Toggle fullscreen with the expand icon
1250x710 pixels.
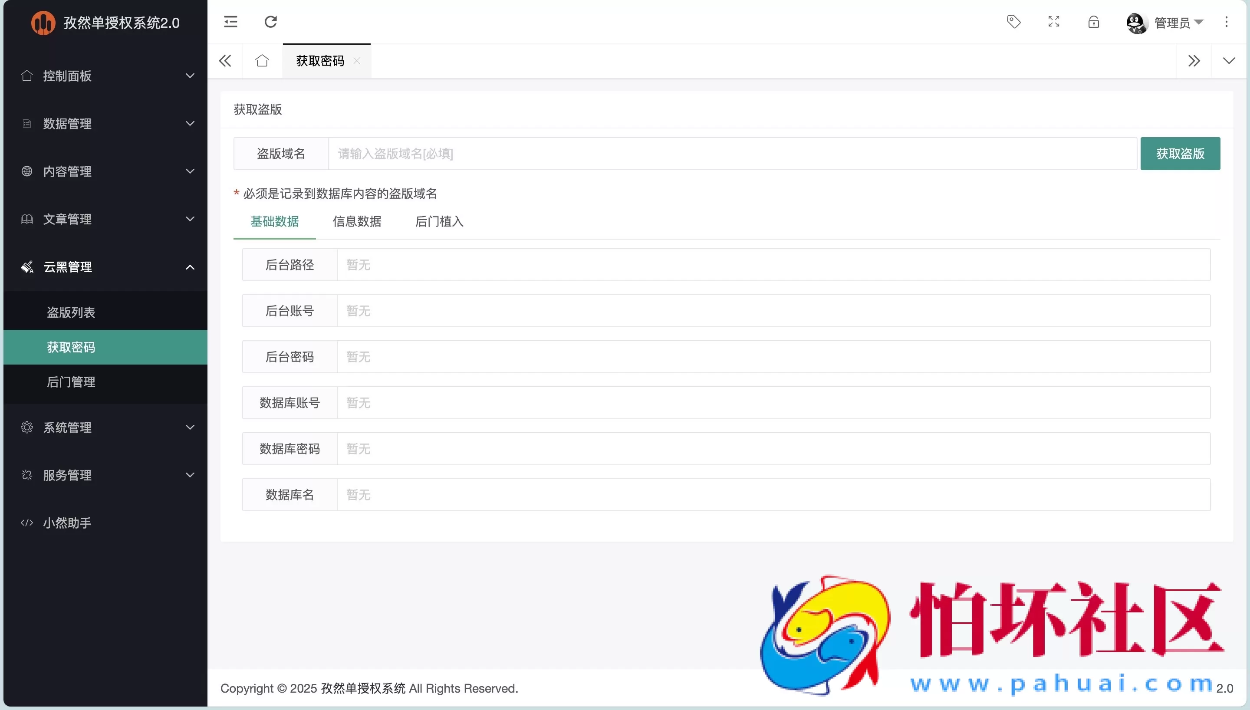click(x=1054, y=21)
